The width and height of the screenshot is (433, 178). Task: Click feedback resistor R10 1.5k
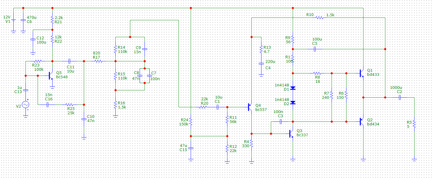tap(319, 18)
